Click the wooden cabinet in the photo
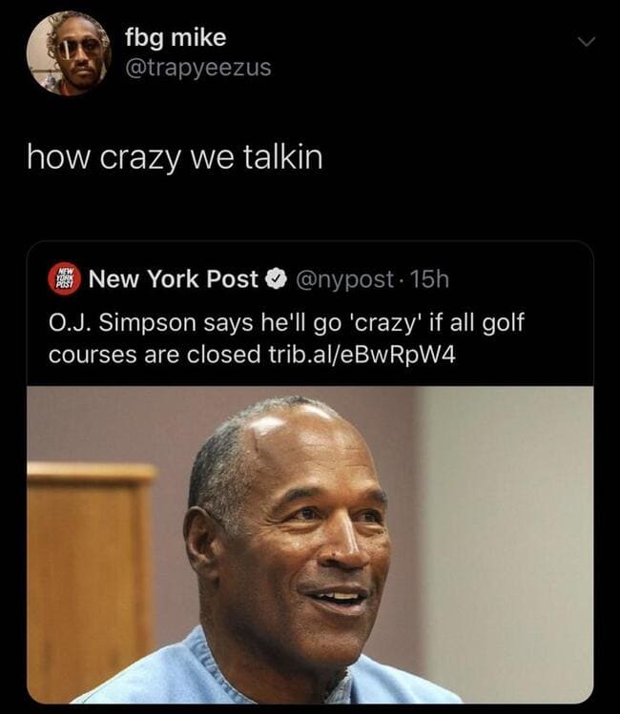Screen dimensions: 620x714 pos(90,579)
